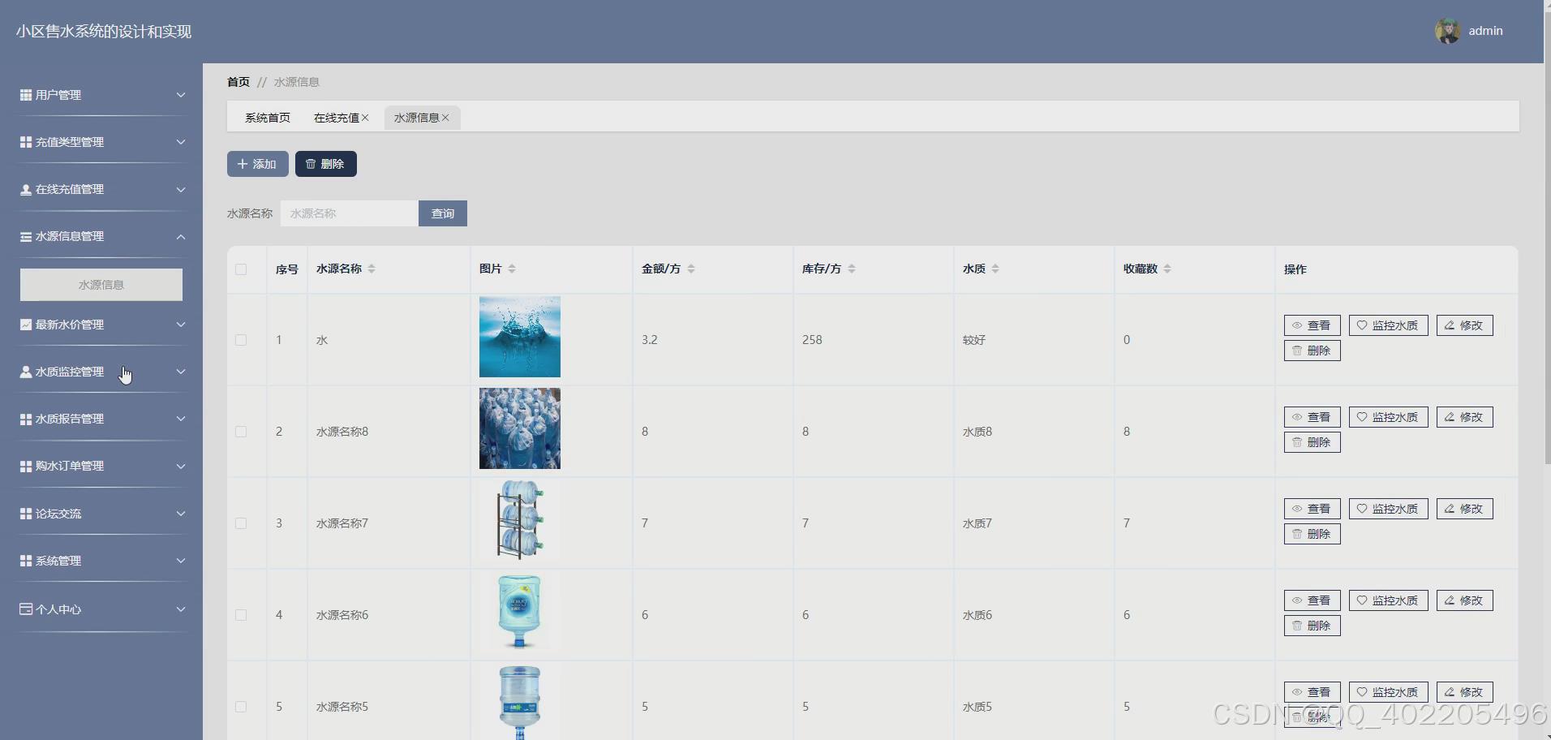The height and width of the screenshot is (740, 1551).
Task: Click the 水质监控管理 user icon
Action: (x=26, y=372)
